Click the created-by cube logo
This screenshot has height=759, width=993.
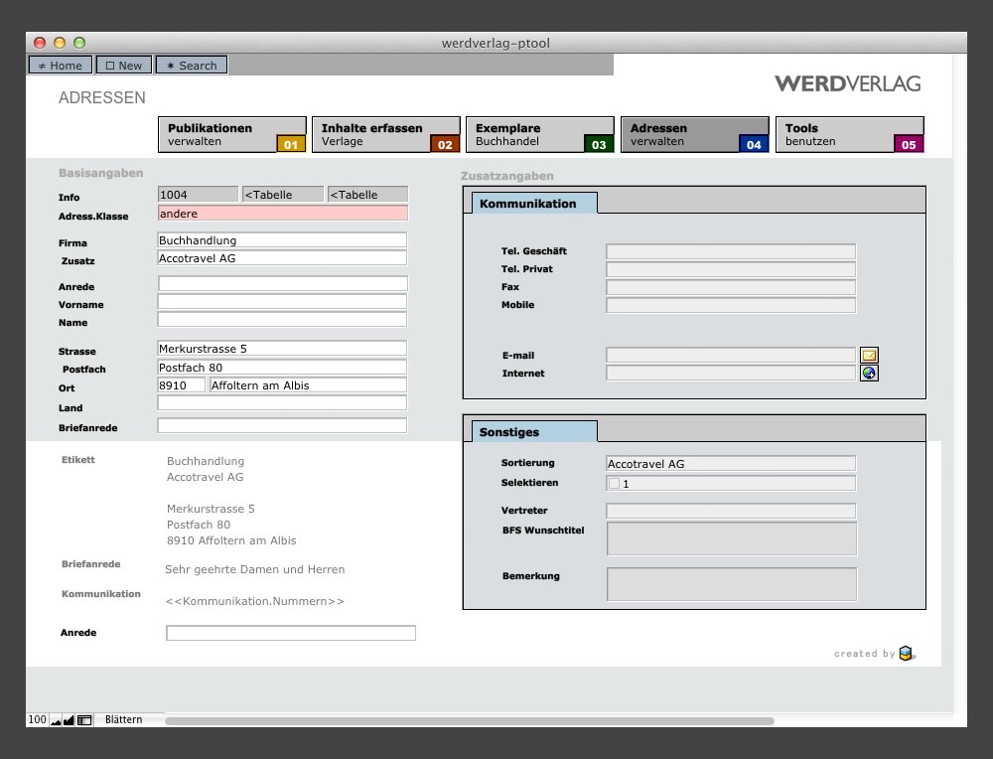906,654
